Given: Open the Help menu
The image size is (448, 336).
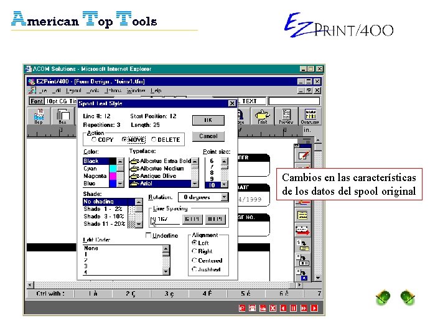Looking at the screenshot, I should pyautogui.click(x=156, y=91).
